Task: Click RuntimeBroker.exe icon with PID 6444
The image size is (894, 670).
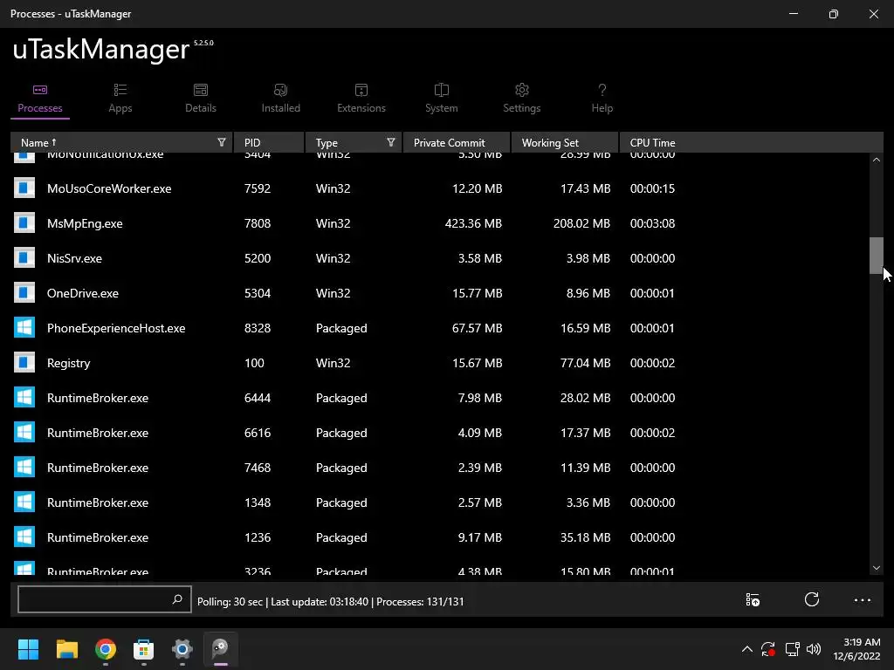Action: click(x=24, y=398)
